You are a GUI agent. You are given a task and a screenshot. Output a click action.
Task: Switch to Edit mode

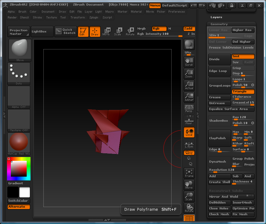pos(83,31)
